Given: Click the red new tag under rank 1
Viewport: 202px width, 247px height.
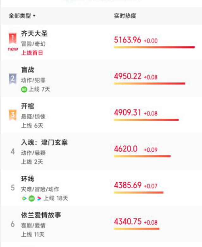Looking at the screenshot, I should (13, 49).
